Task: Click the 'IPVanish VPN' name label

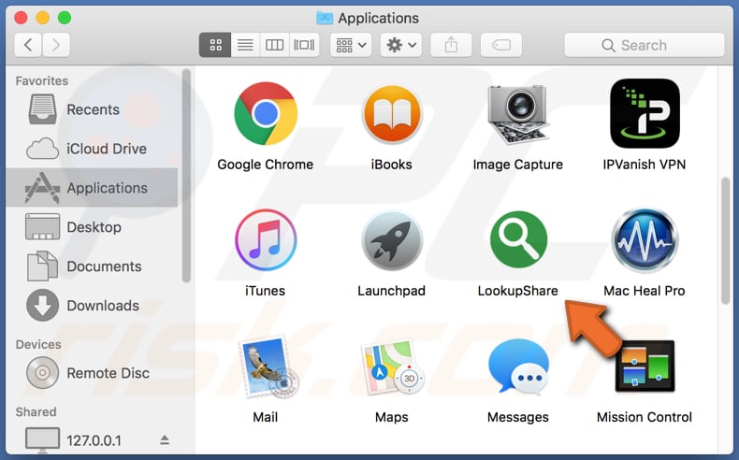Action: pos(645,165)
